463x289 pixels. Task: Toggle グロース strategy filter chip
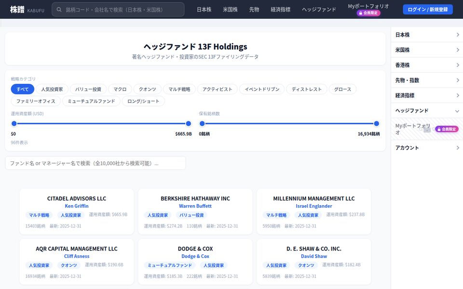click(342, 89)
